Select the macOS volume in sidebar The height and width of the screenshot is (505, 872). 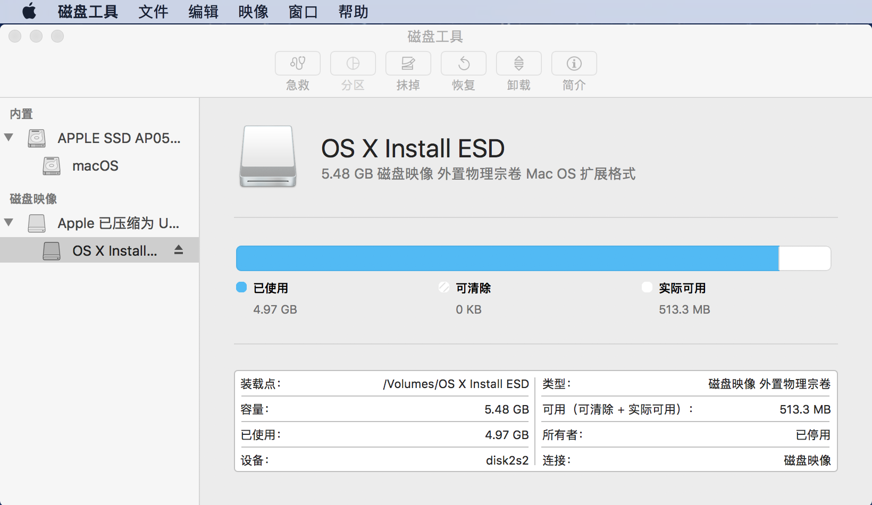pyautogui.click(x=95, y=166)
